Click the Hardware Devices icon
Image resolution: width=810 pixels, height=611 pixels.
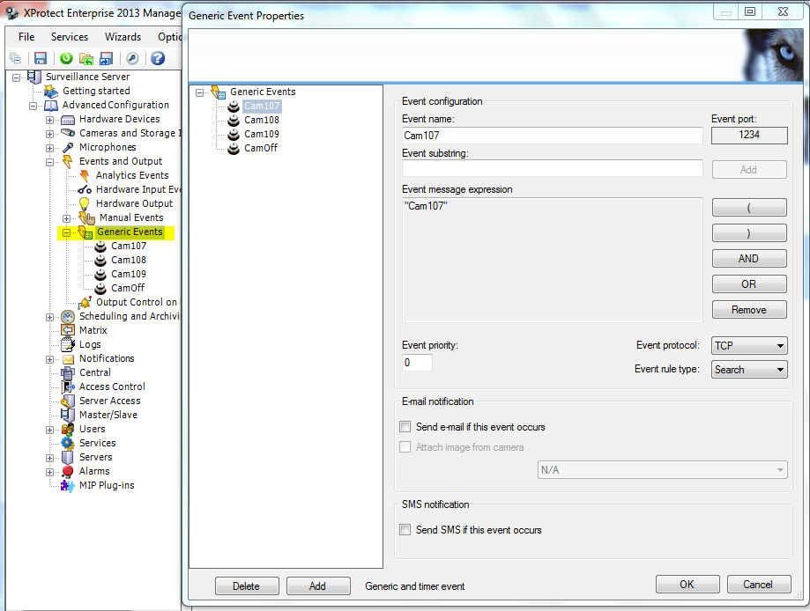coord(68,120)
